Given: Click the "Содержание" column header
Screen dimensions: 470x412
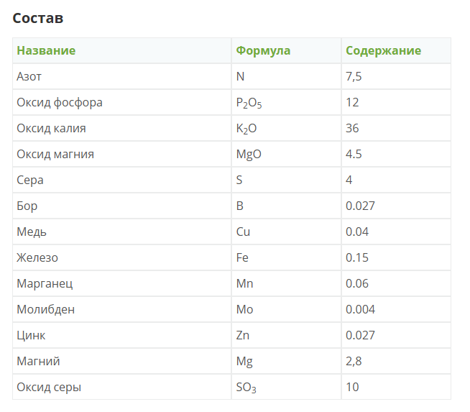Looking at the screenshot, I should (x=383, y=50).
